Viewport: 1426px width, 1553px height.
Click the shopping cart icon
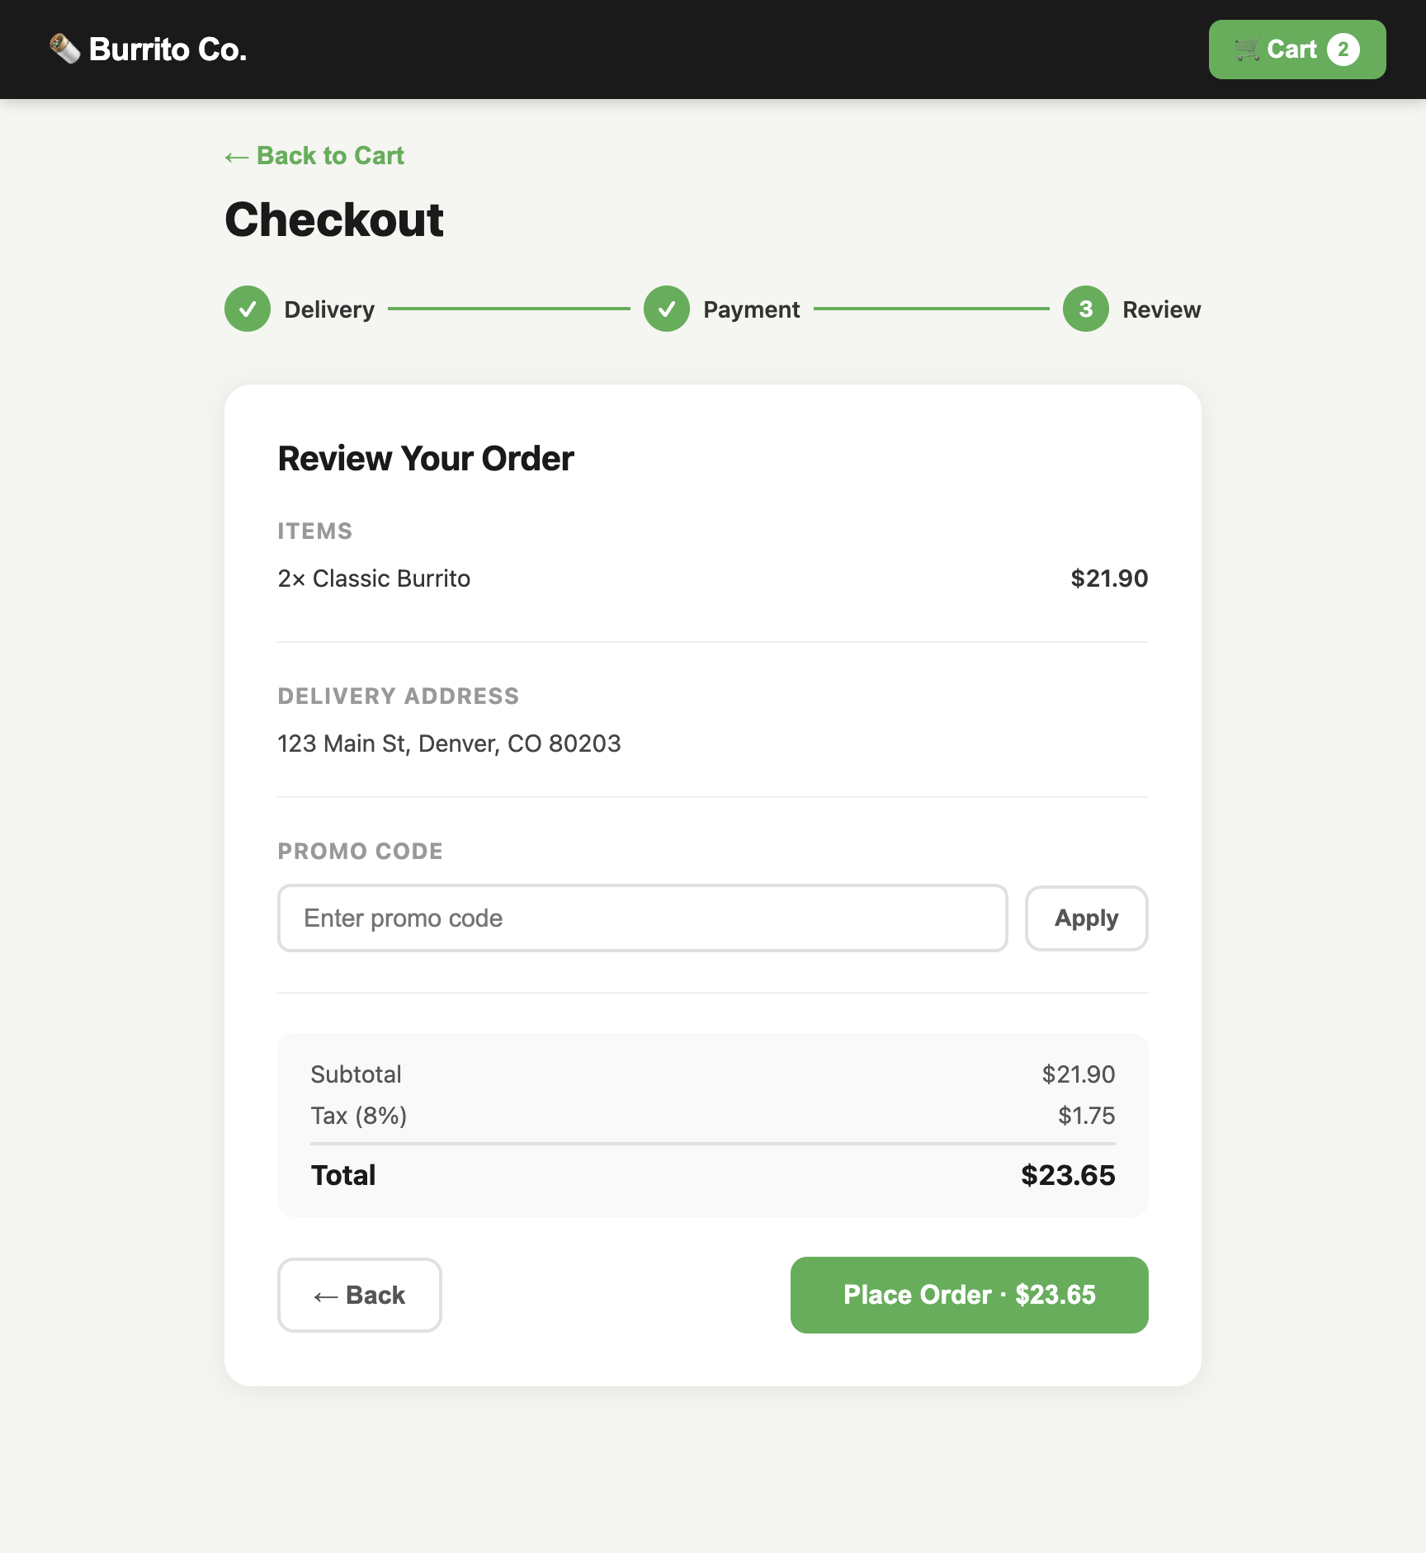1246,50
